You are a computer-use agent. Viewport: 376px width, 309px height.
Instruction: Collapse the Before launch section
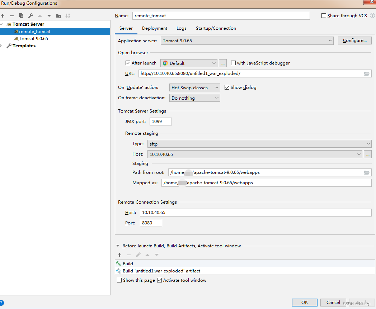(x=118, y=246)
